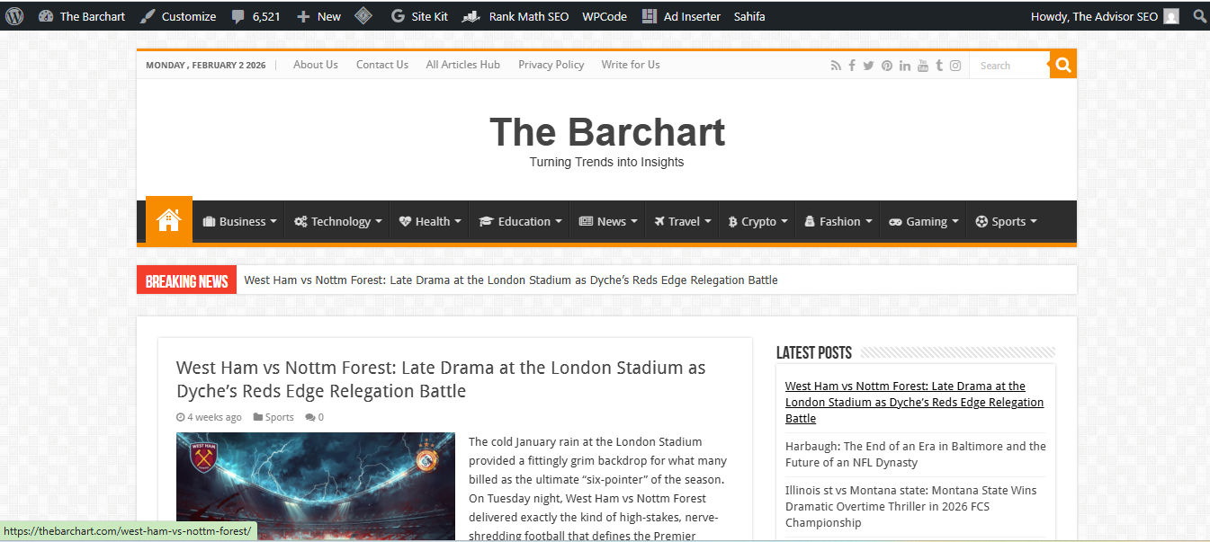Open Rank Math SEO in admin bar
The width and height of the screenshot is (1210, 542).
point(515,16)
